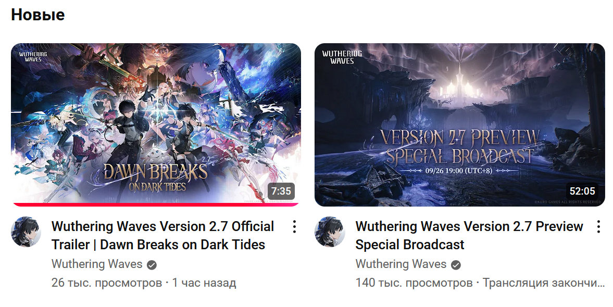Open the Version 2.7 Preview Special Broadcast title link

(469, 236)
